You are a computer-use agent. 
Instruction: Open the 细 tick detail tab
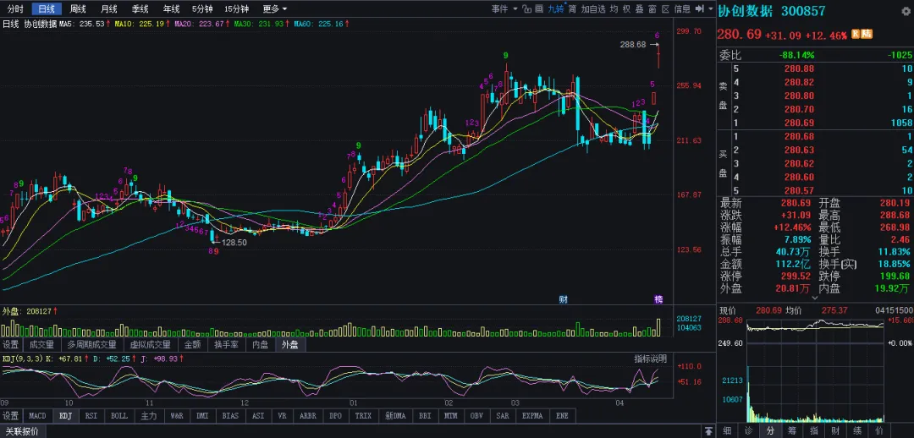click(x=727, y=431)
